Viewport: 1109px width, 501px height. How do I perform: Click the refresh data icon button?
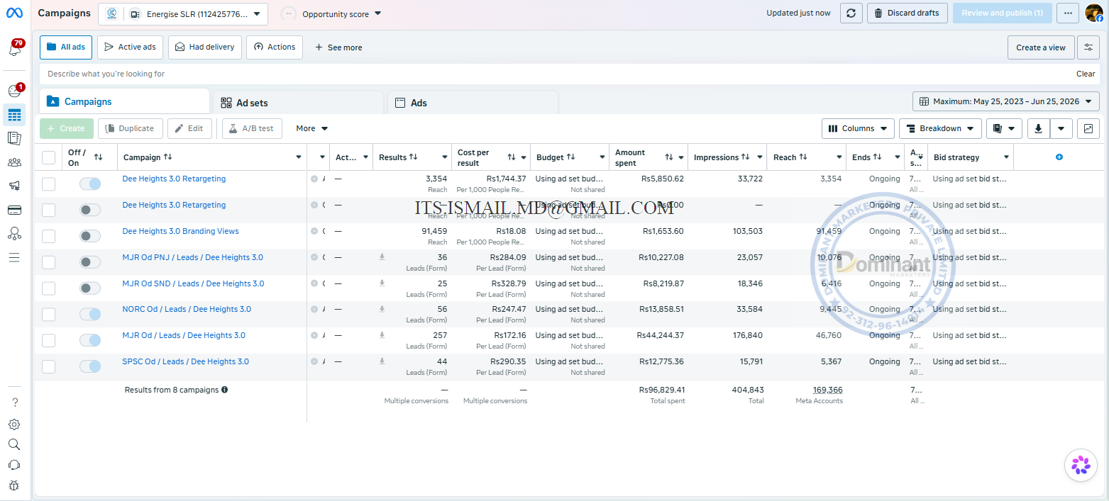pyautogui.click(x=851, y=13)
